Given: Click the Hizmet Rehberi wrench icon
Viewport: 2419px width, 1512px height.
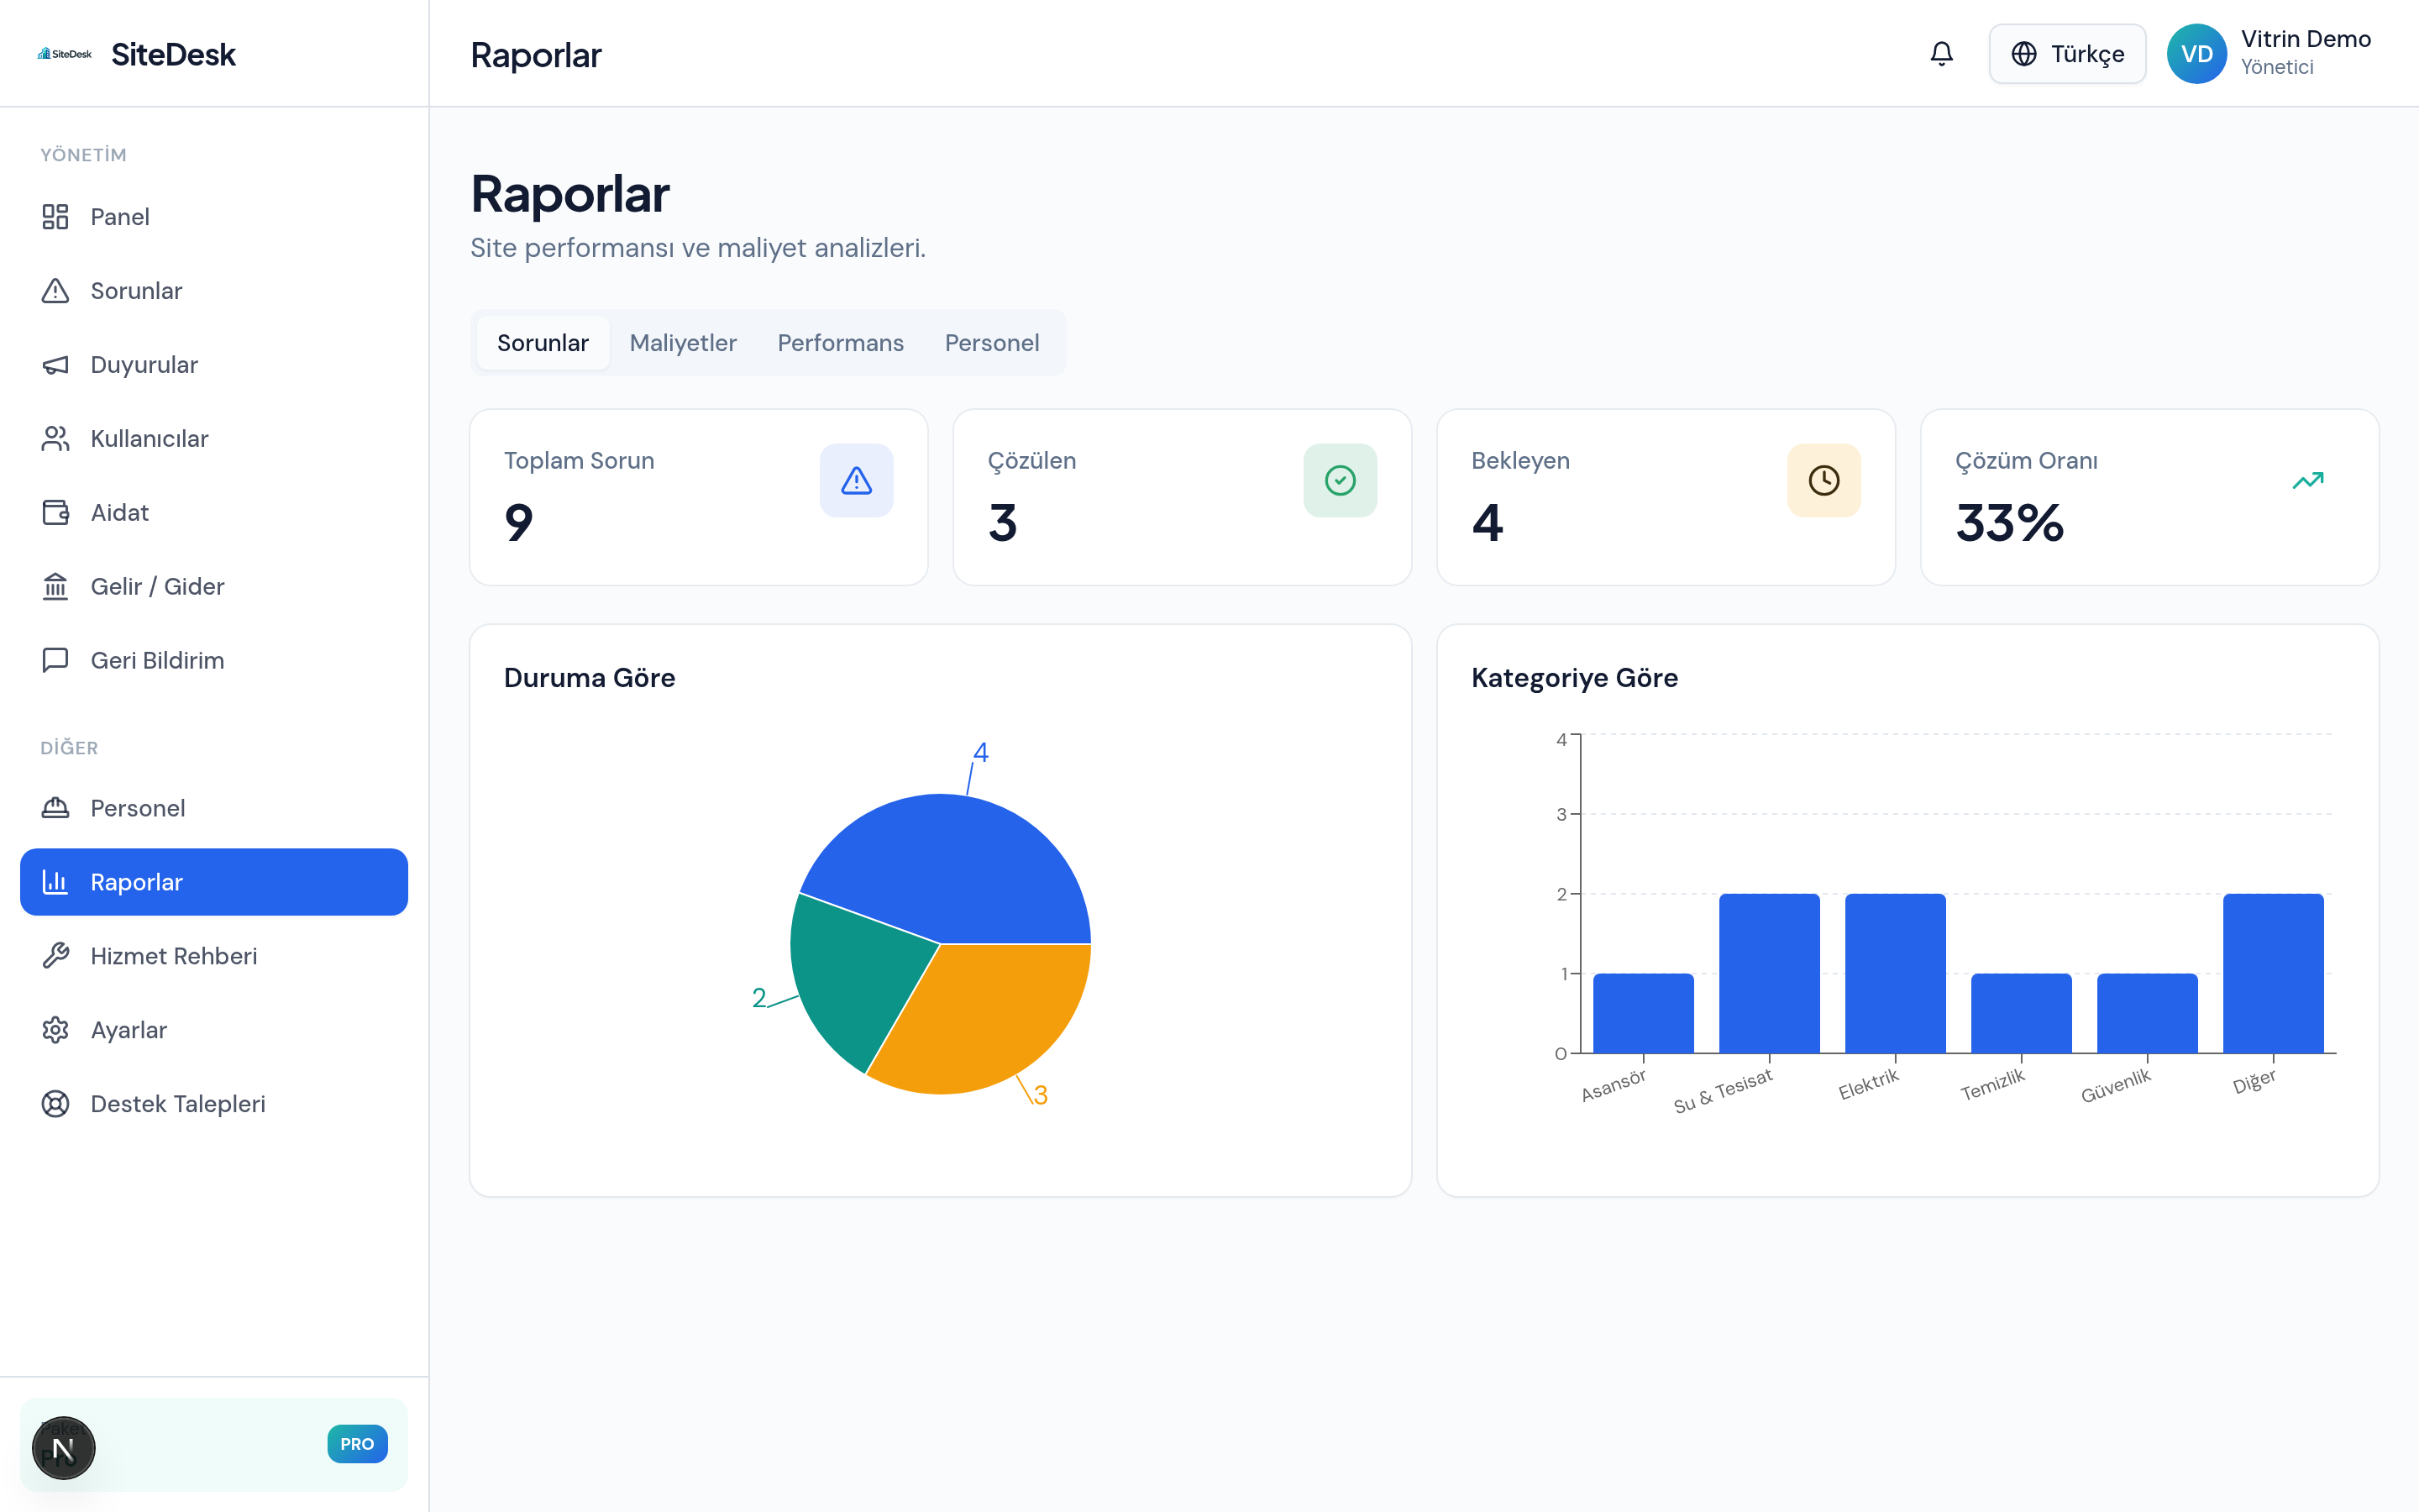Looking at the screenshot, I should (55, 956).
